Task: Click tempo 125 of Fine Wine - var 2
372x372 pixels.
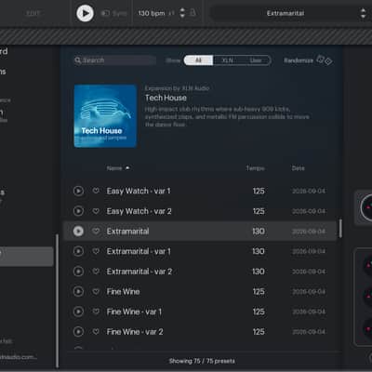Action: coord(259,332)
